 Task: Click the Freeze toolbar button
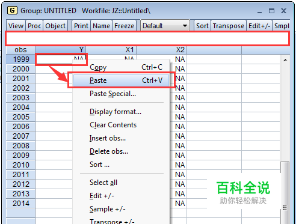coord(125,26)
